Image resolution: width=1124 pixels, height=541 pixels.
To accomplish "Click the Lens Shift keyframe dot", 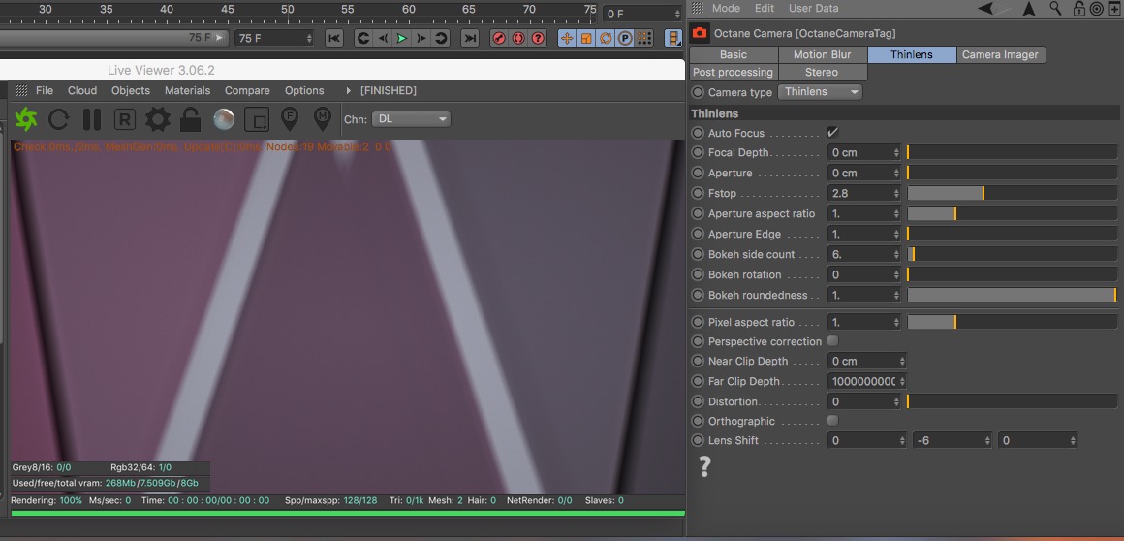I will (x=698, y=440).
